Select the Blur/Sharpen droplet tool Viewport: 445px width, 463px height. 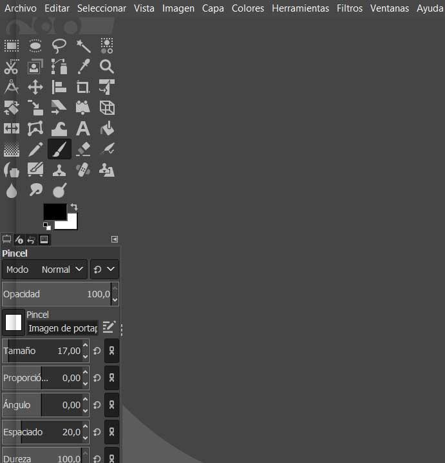[12, 191]
